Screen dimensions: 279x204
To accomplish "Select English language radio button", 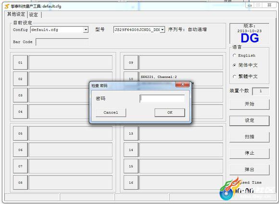I will click(234, 56).
